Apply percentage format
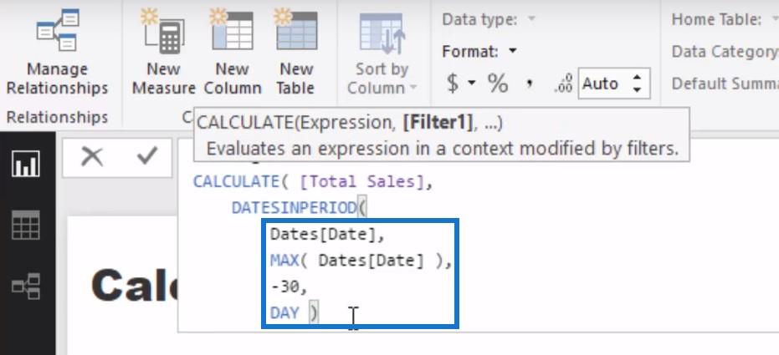Viewport: 779px width, 355px height. point(498,84)
